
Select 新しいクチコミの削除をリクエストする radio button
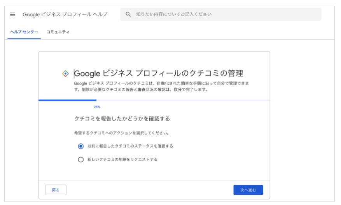(x=81, y=160)
